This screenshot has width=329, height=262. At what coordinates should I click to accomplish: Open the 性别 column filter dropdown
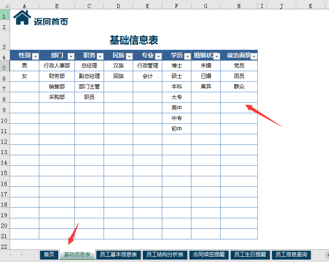(36, 55)
